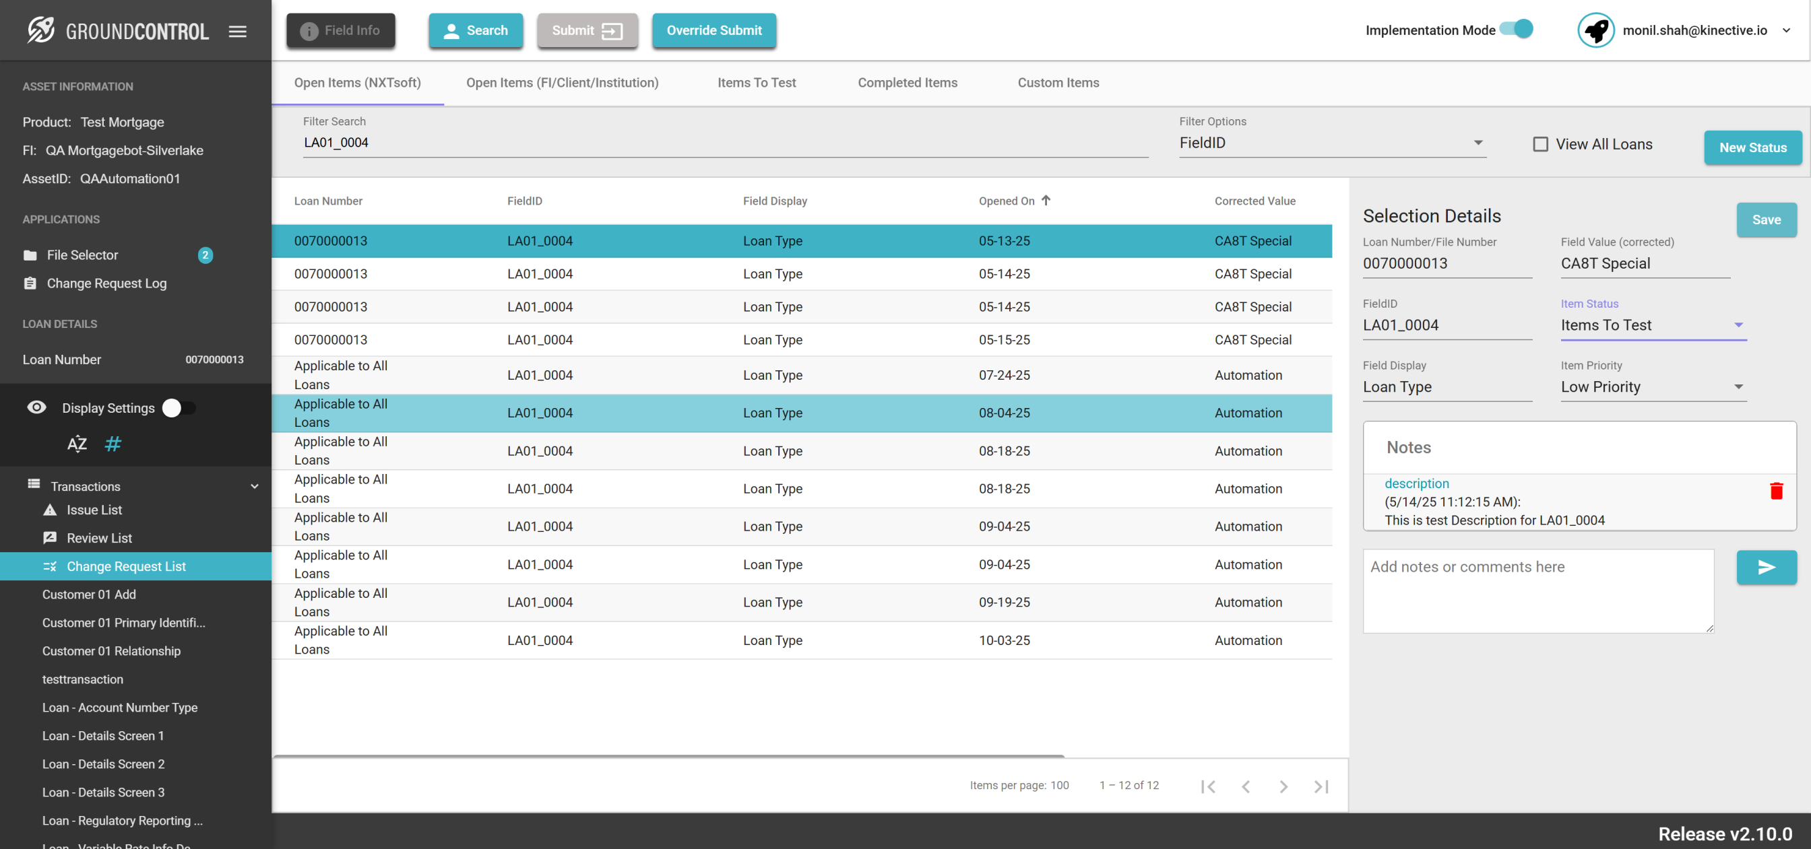Select the hash number sort icon
The height and width of the screenshot is (849, 1811).
(113, 444)
